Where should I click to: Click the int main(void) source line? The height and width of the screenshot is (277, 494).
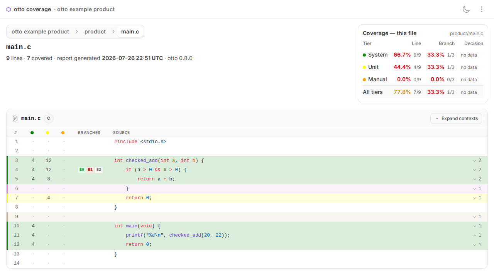(x=137, y=226)
